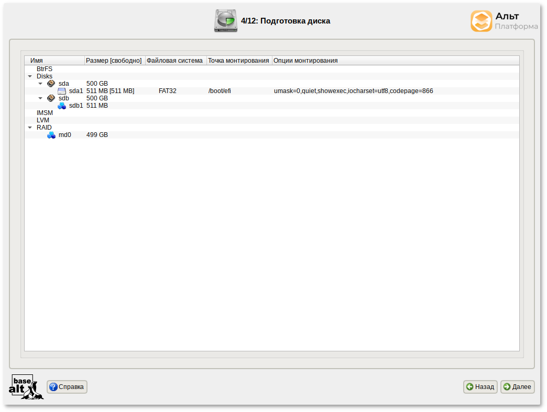The image size is (547, 412).
Task: Click the disk preparation header icon
Action: tap(225, 21)
